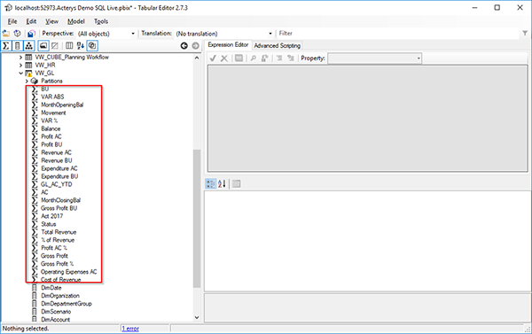The height and width of the screenshot is (334, 532).
Task: Expand the VW_HR table node
Action: coord(20,65)
